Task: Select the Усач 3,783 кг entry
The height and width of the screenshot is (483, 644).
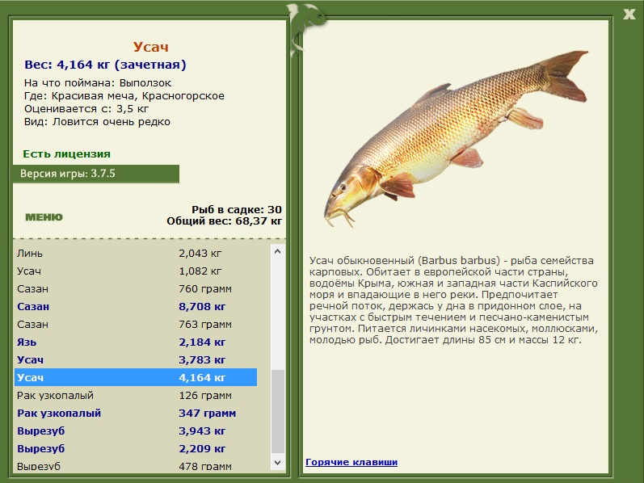Action: (x=136, y=359)
